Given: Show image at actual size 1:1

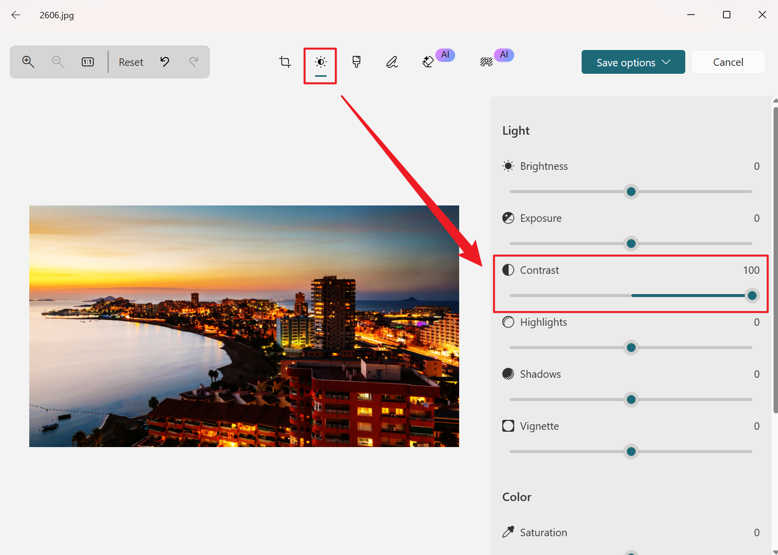Looking at the screenshot, I should [x=88, y=62].
